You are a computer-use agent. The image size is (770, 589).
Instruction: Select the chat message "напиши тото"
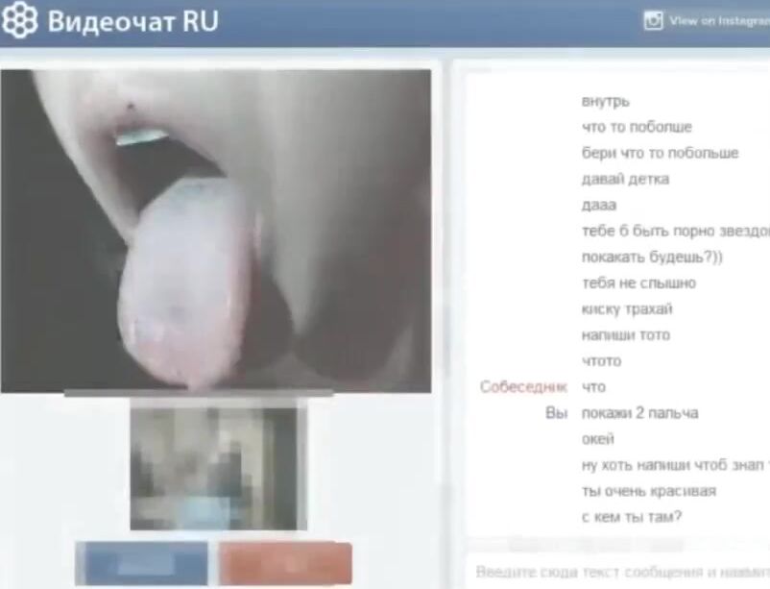[625, 335]
